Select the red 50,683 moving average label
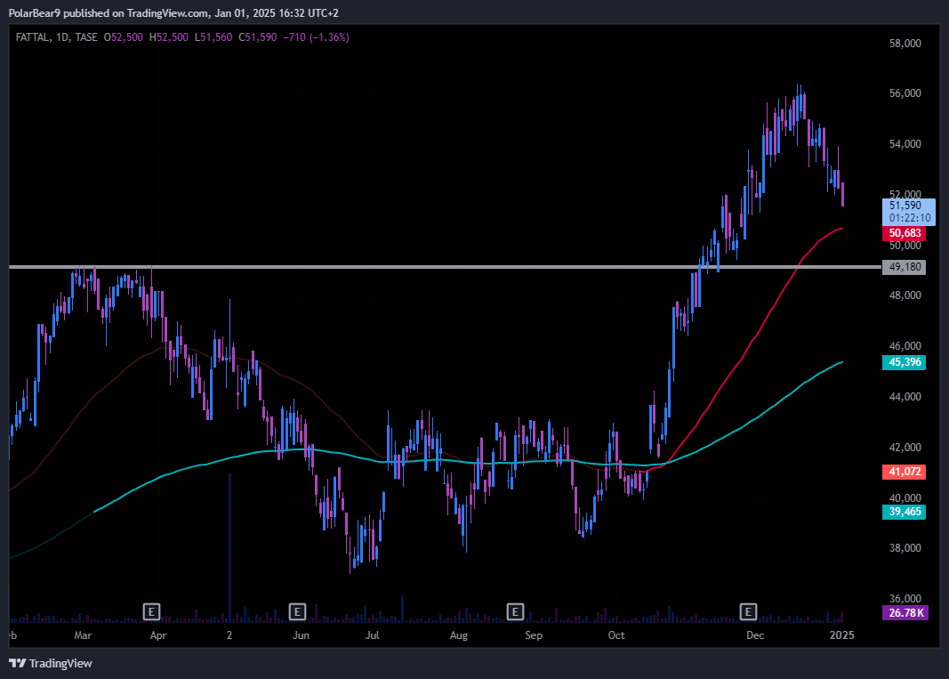 pos(905,233)
